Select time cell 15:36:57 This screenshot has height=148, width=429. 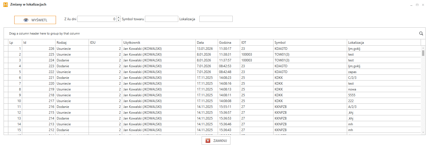pyautogui.click(x=229, y=113)
